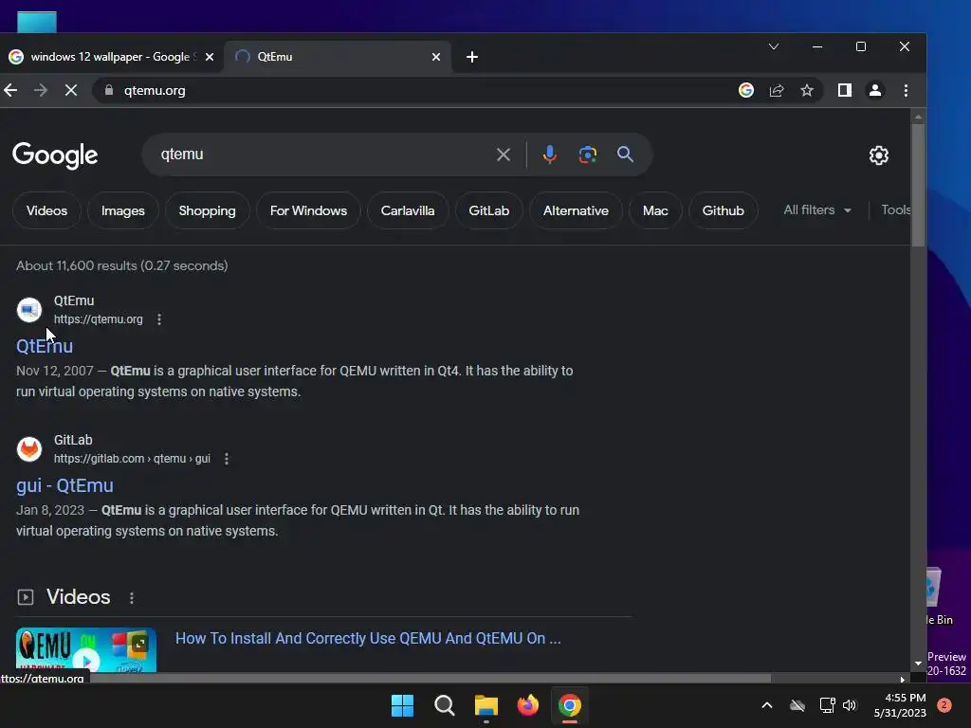This screenshot has width=971, height=728.
Task: Apply the Carlavilla filter chip
Action: (x=408, y=210)
